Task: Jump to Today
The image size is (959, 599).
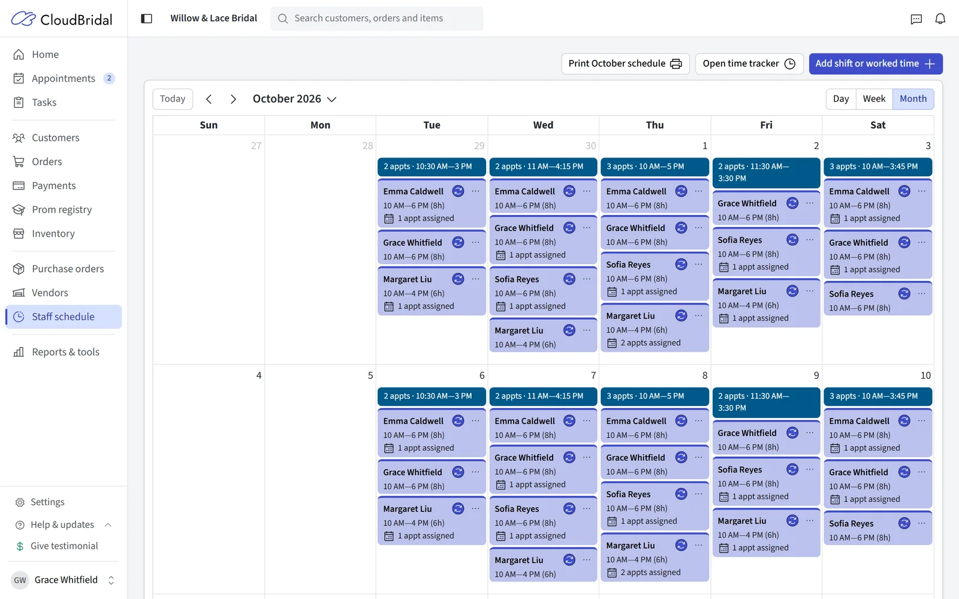Action: [173, 99]
